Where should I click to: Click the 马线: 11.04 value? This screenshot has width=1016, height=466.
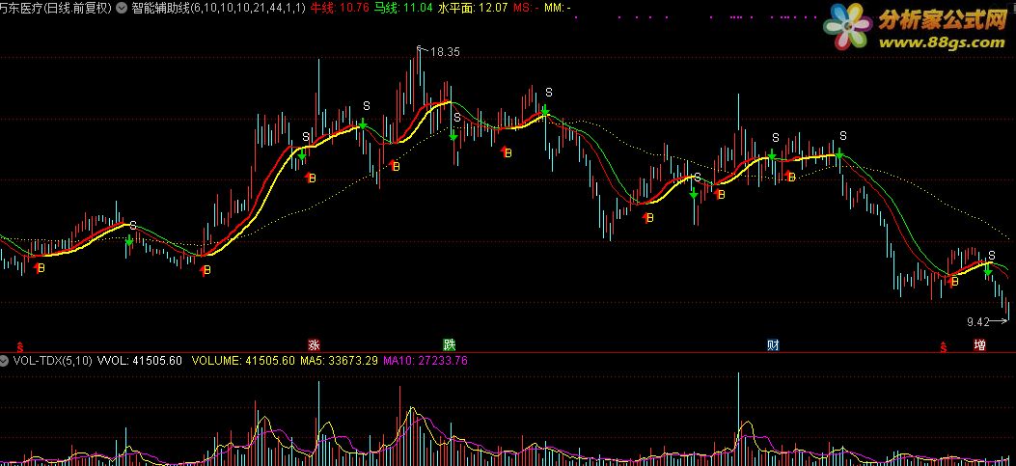click(x=403, y=9)
